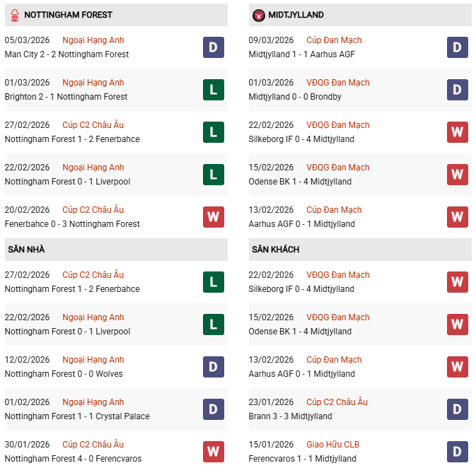
Task: Select win badge for Ferencvaros 4 - 0 game
Action: [x=213, y=452]
